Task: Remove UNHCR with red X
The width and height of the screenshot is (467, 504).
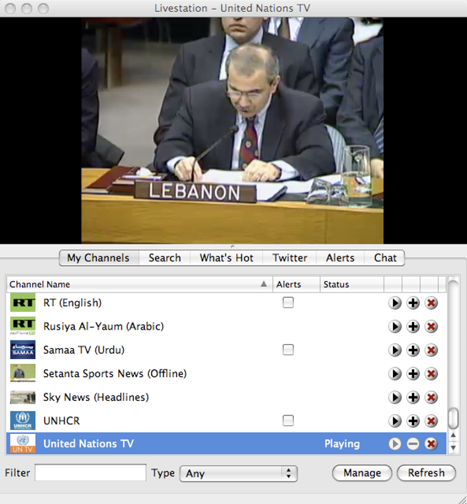Action: coord(431,421)
